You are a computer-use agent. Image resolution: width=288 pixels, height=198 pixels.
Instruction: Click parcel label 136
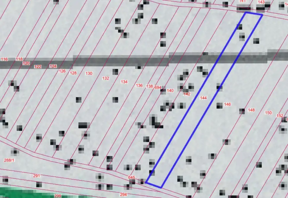pos(139,85)
